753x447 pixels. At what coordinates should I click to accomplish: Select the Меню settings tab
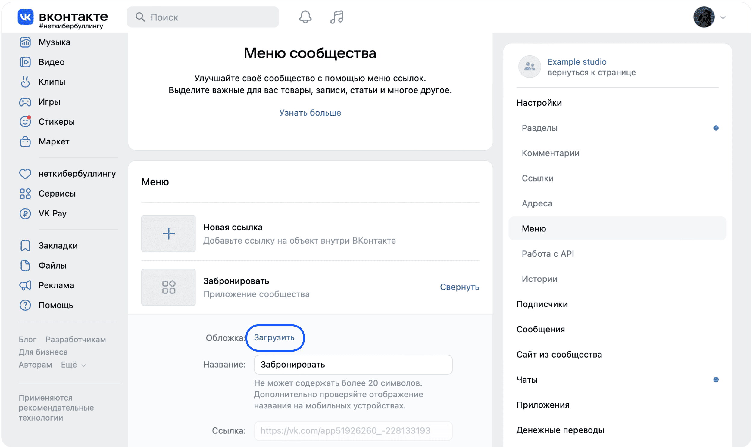pos(617,228)
